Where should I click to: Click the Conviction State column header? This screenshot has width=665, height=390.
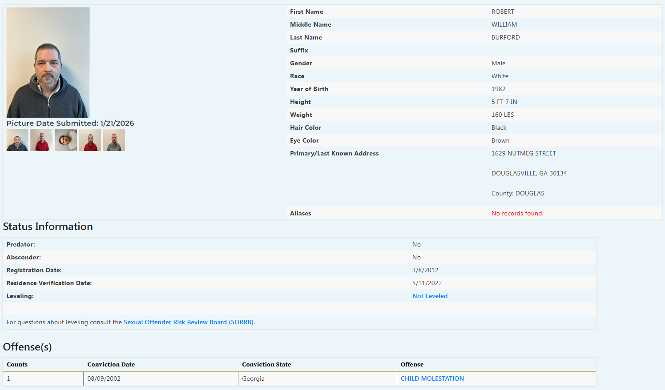[x=266, y=364]
